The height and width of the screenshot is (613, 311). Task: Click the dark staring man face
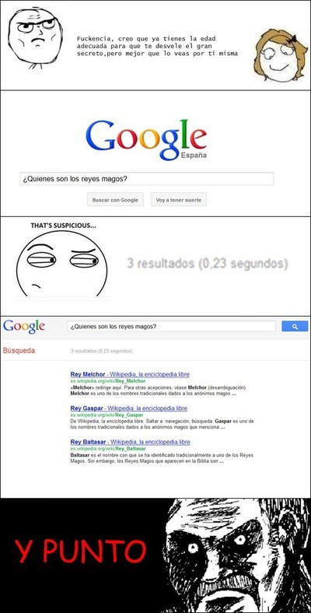(238, 555)
